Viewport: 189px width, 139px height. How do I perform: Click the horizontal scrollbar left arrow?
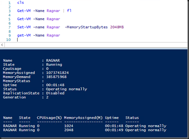pos(2,45)
